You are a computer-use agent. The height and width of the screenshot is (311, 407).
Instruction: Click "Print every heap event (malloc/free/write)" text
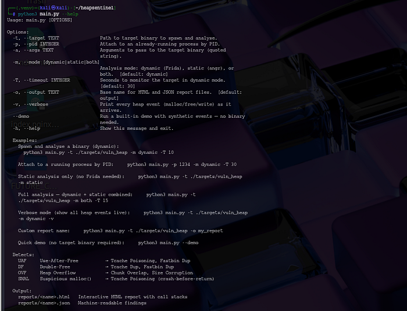tap(159, 104)
